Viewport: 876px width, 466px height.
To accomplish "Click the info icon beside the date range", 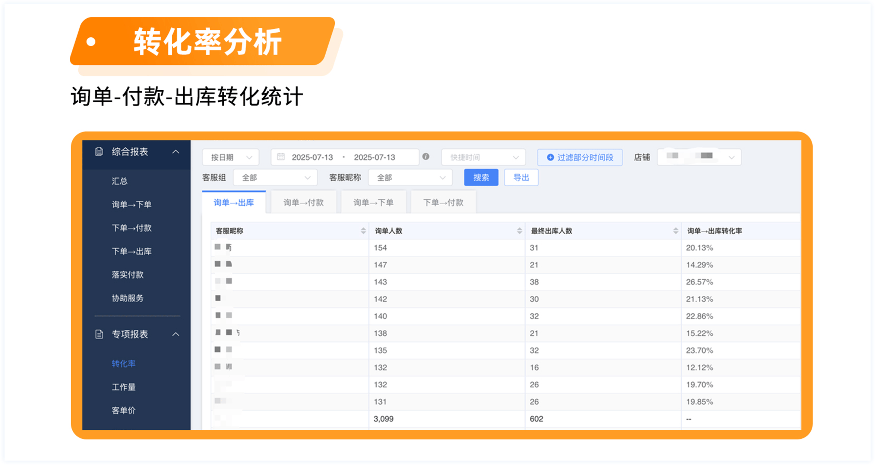I will (425, 157).
